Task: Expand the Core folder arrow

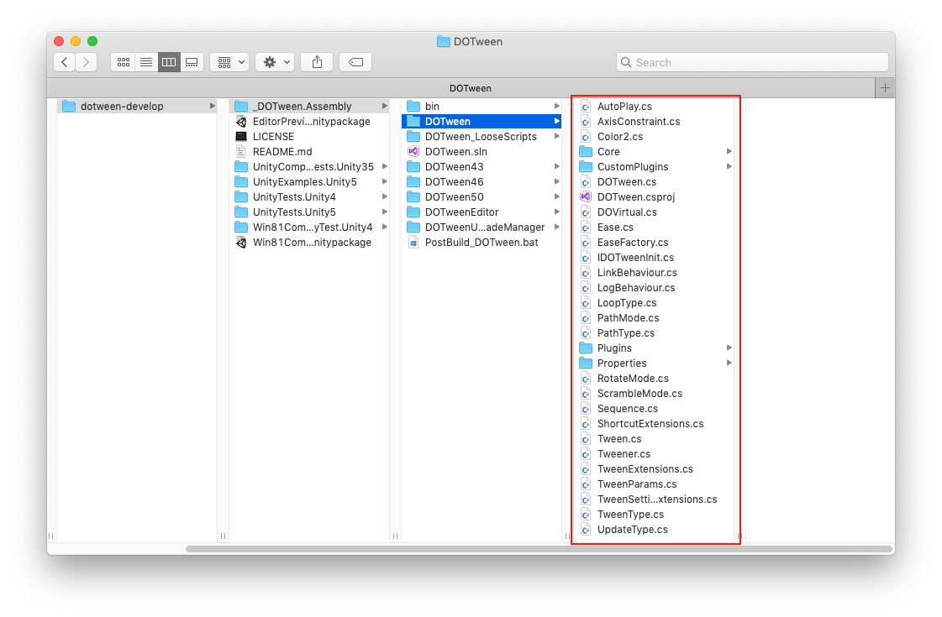Action: 729,151
